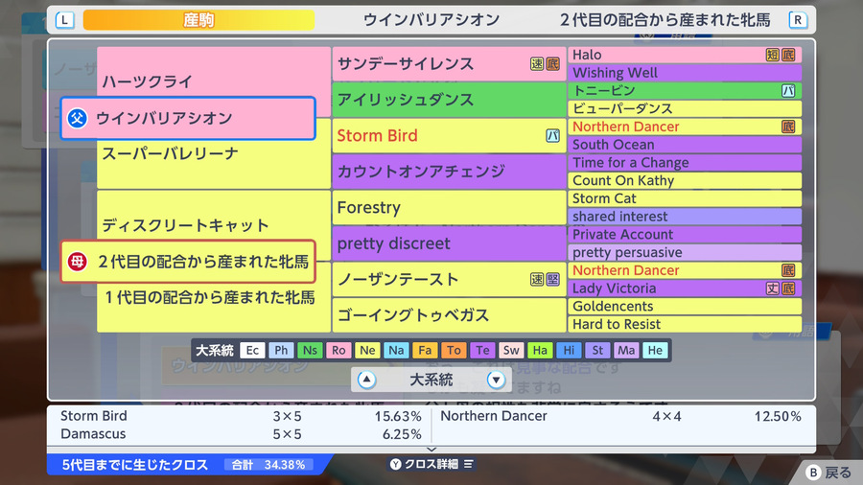
Task: Switch to the 産駒 tab
Action: pos(198,20)
